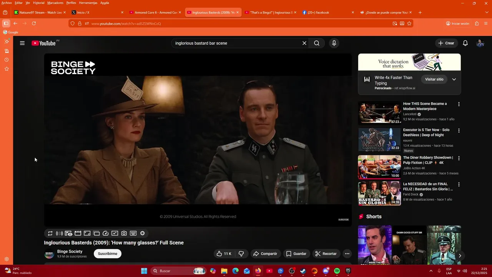
Task: Open the Marcadores menu
Action: point(55,3)
